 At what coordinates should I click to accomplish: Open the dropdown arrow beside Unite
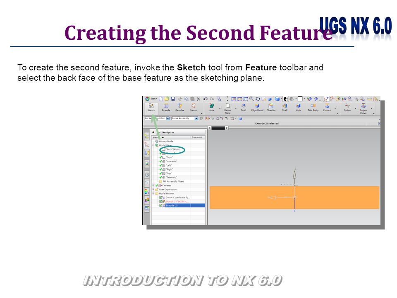click(x=220, y=109)
